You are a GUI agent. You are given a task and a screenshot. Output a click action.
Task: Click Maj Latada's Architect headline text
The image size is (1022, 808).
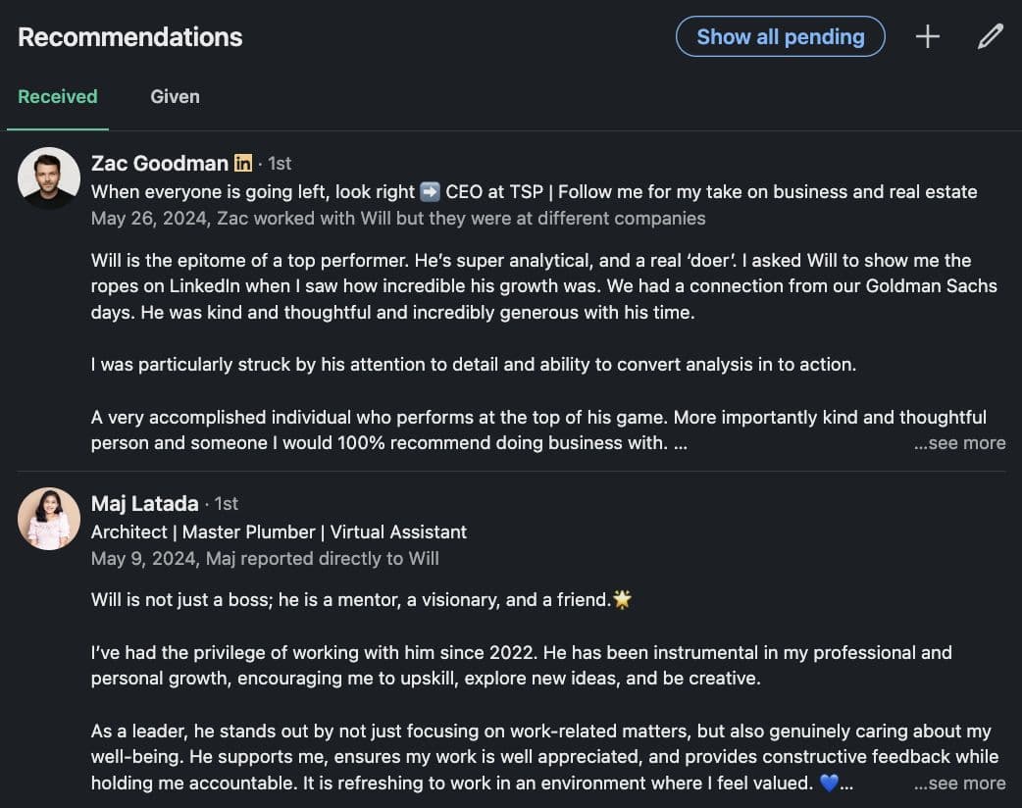(x=278, y=531)
